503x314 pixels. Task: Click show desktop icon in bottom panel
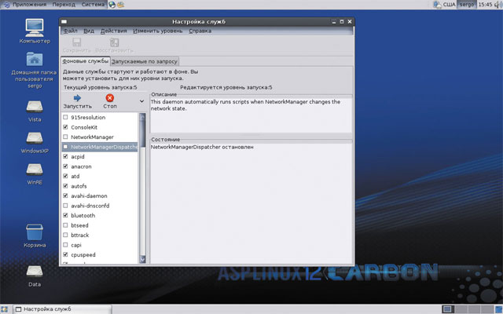(5, 309)
